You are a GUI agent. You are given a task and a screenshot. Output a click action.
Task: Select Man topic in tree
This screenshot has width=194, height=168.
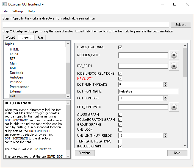(13, 63)
